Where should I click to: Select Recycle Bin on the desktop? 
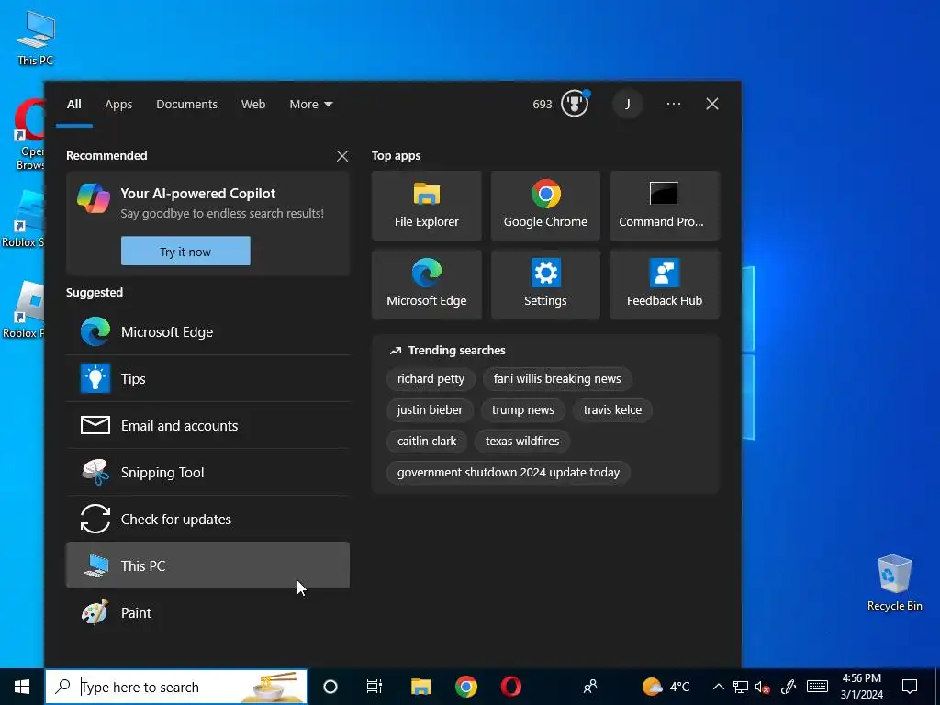point(894,583)
